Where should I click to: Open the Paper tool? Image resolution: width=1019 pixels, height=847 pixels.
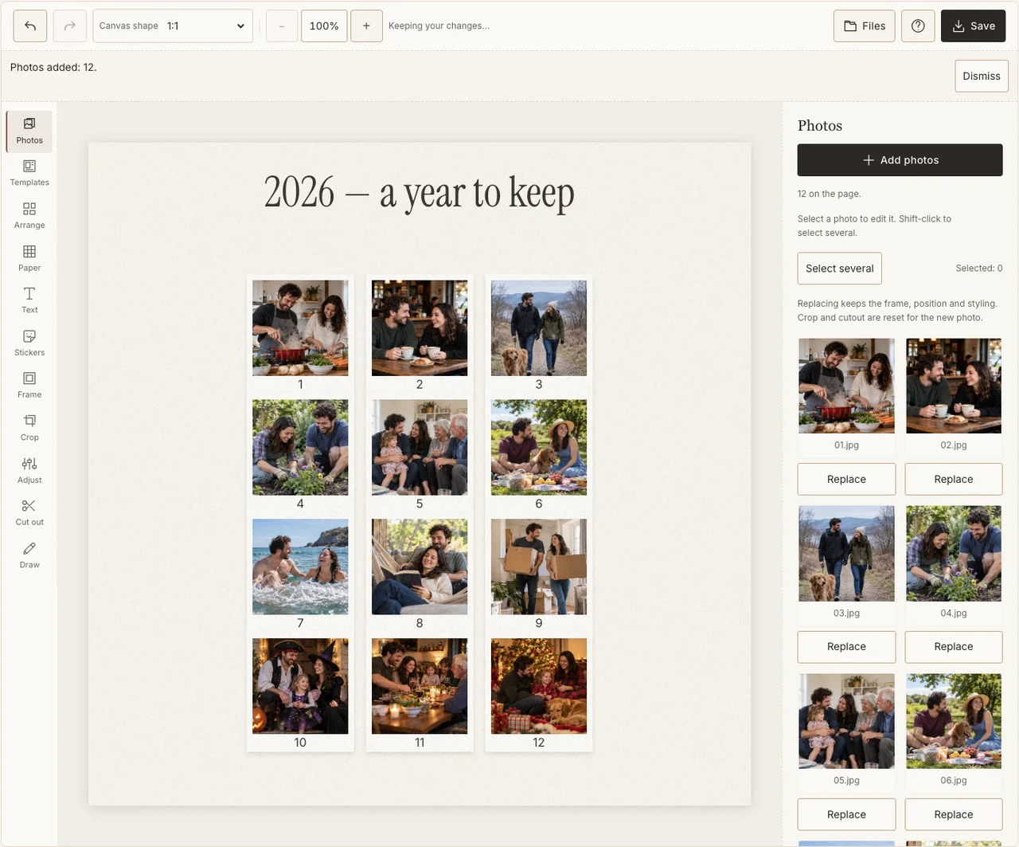click(29, 259)
